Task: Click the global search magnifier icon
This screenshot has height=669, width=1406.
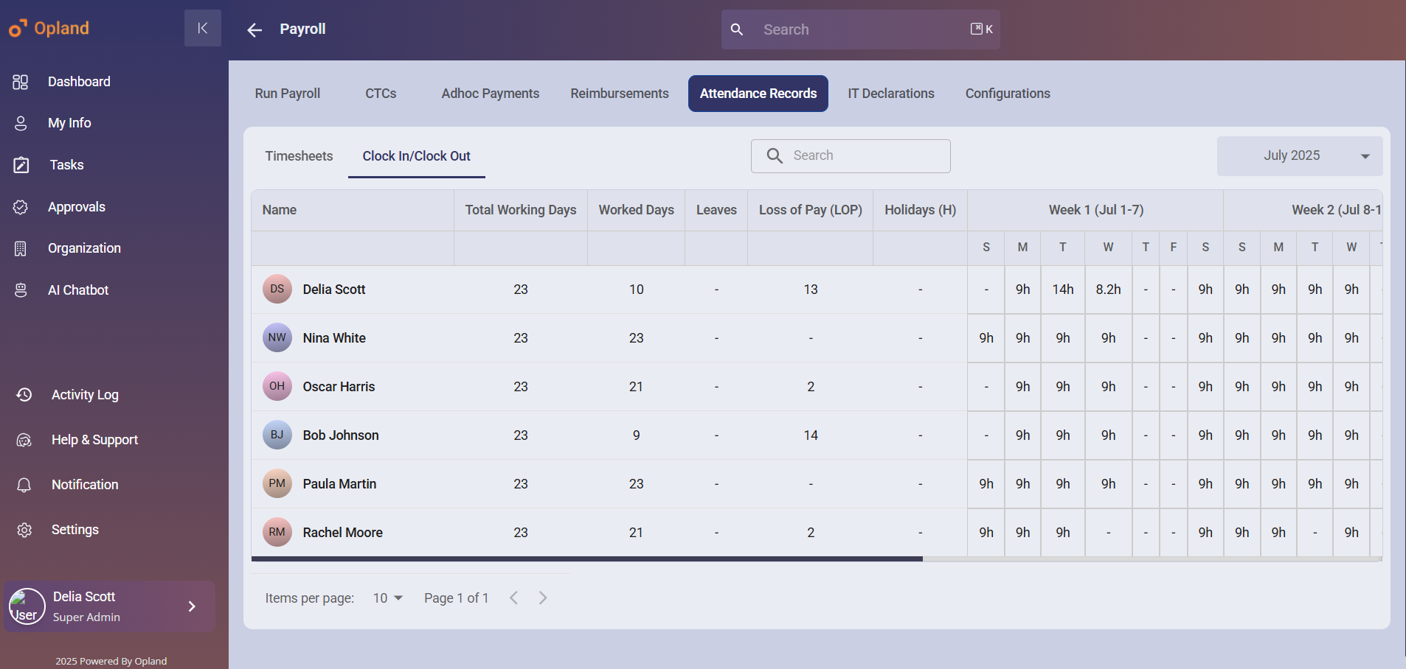Action: click(736, 29)
